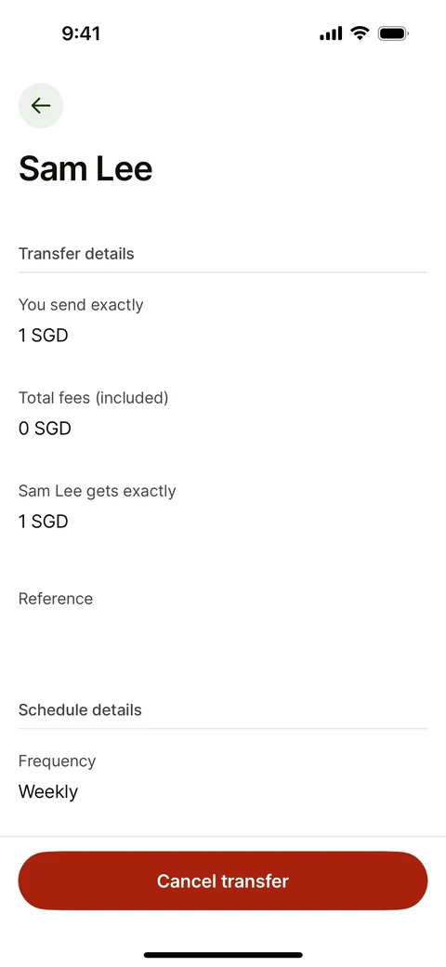Tap the You send exactly label
This screenshot has height=967, width=446.
[81, 305]
